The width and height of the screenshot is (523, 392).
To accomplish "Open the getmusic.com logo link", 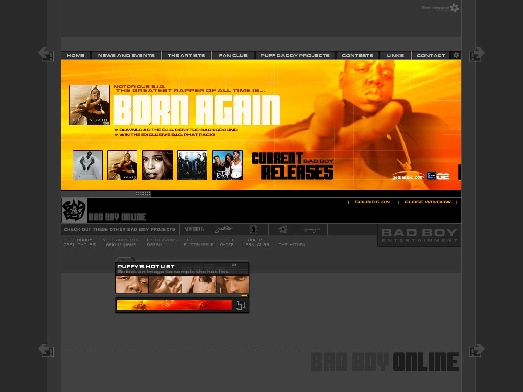I will tap(408, 177).
